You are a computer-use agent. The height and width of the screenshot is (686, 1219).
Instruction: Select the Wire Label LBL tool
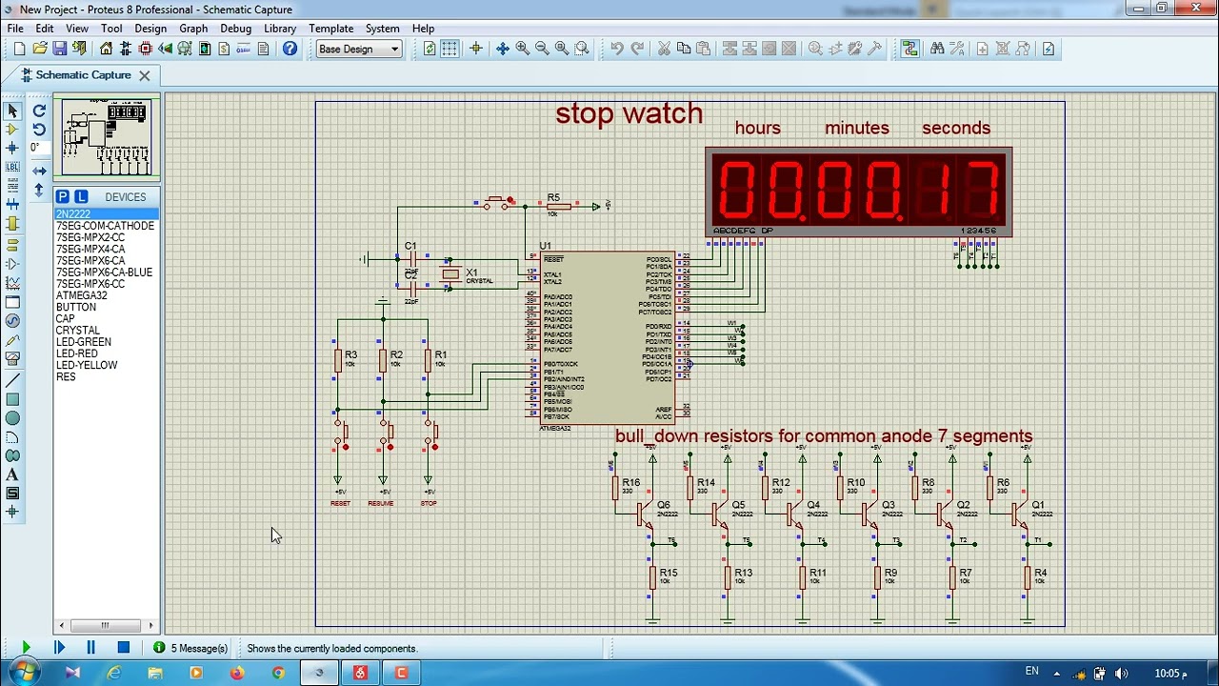12,167
